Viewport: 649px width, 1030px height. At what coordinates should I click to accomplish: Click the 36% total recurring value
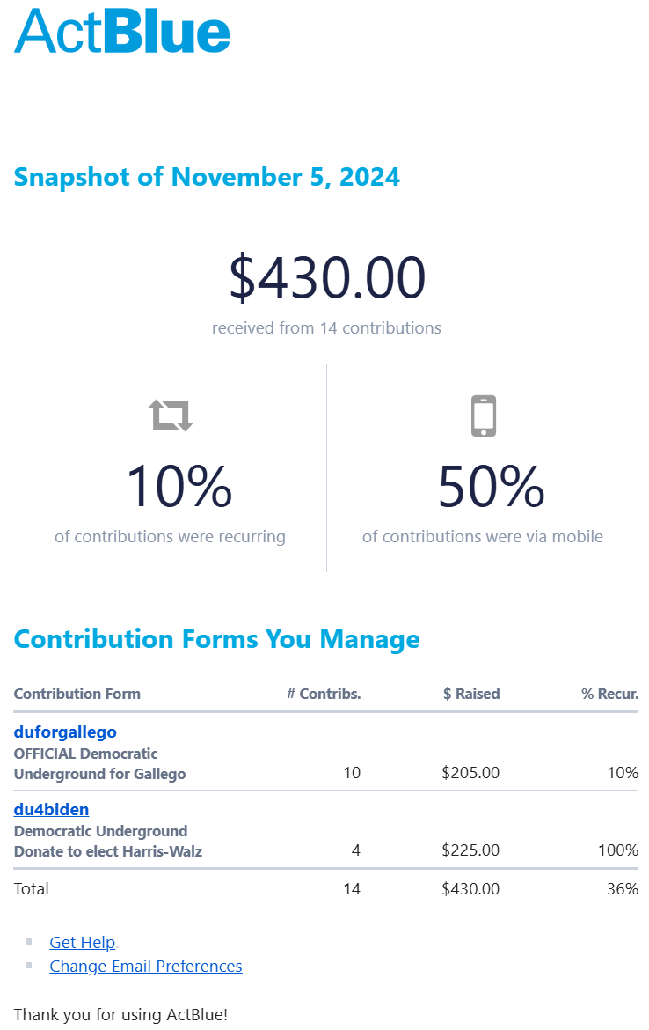pyautogui.click(x=622, y=889)
